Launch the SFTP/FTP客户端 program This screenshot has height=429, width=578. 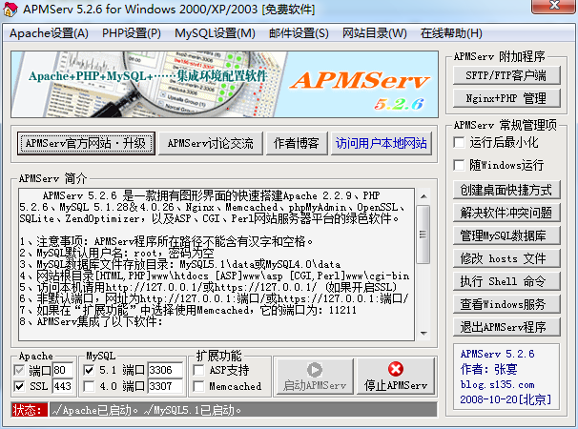click(x=506, y=75)
